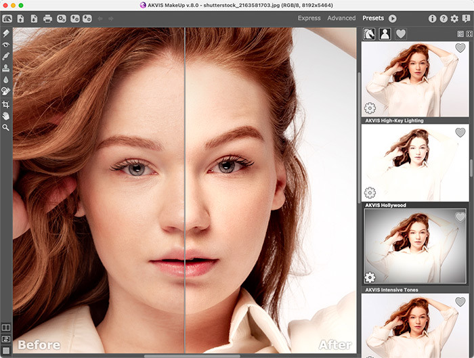Select the Eraser tool at top of toolbar
474x358 pixels.
[6, 32]
